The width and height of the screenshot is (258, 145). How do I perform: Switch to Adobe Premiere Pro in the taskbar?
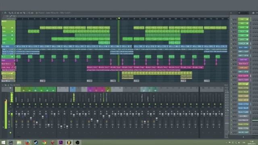[x=61, y=142]
